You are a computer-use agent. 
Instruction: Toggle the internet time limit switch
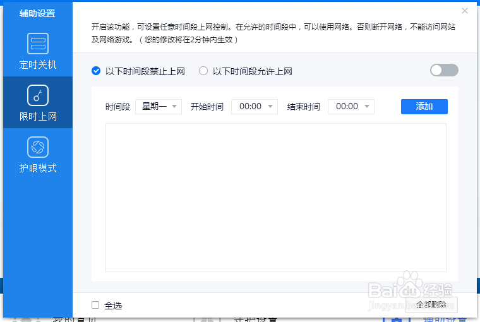coord(444,70)
